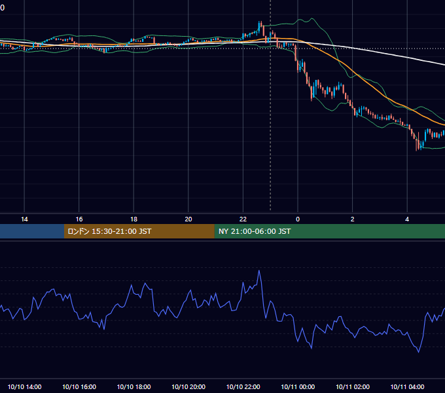The height and width of the screenshot is (393, 445).
Task: Click the NY 21:00-06:00 JST session bar
Action: coord(329,231)
